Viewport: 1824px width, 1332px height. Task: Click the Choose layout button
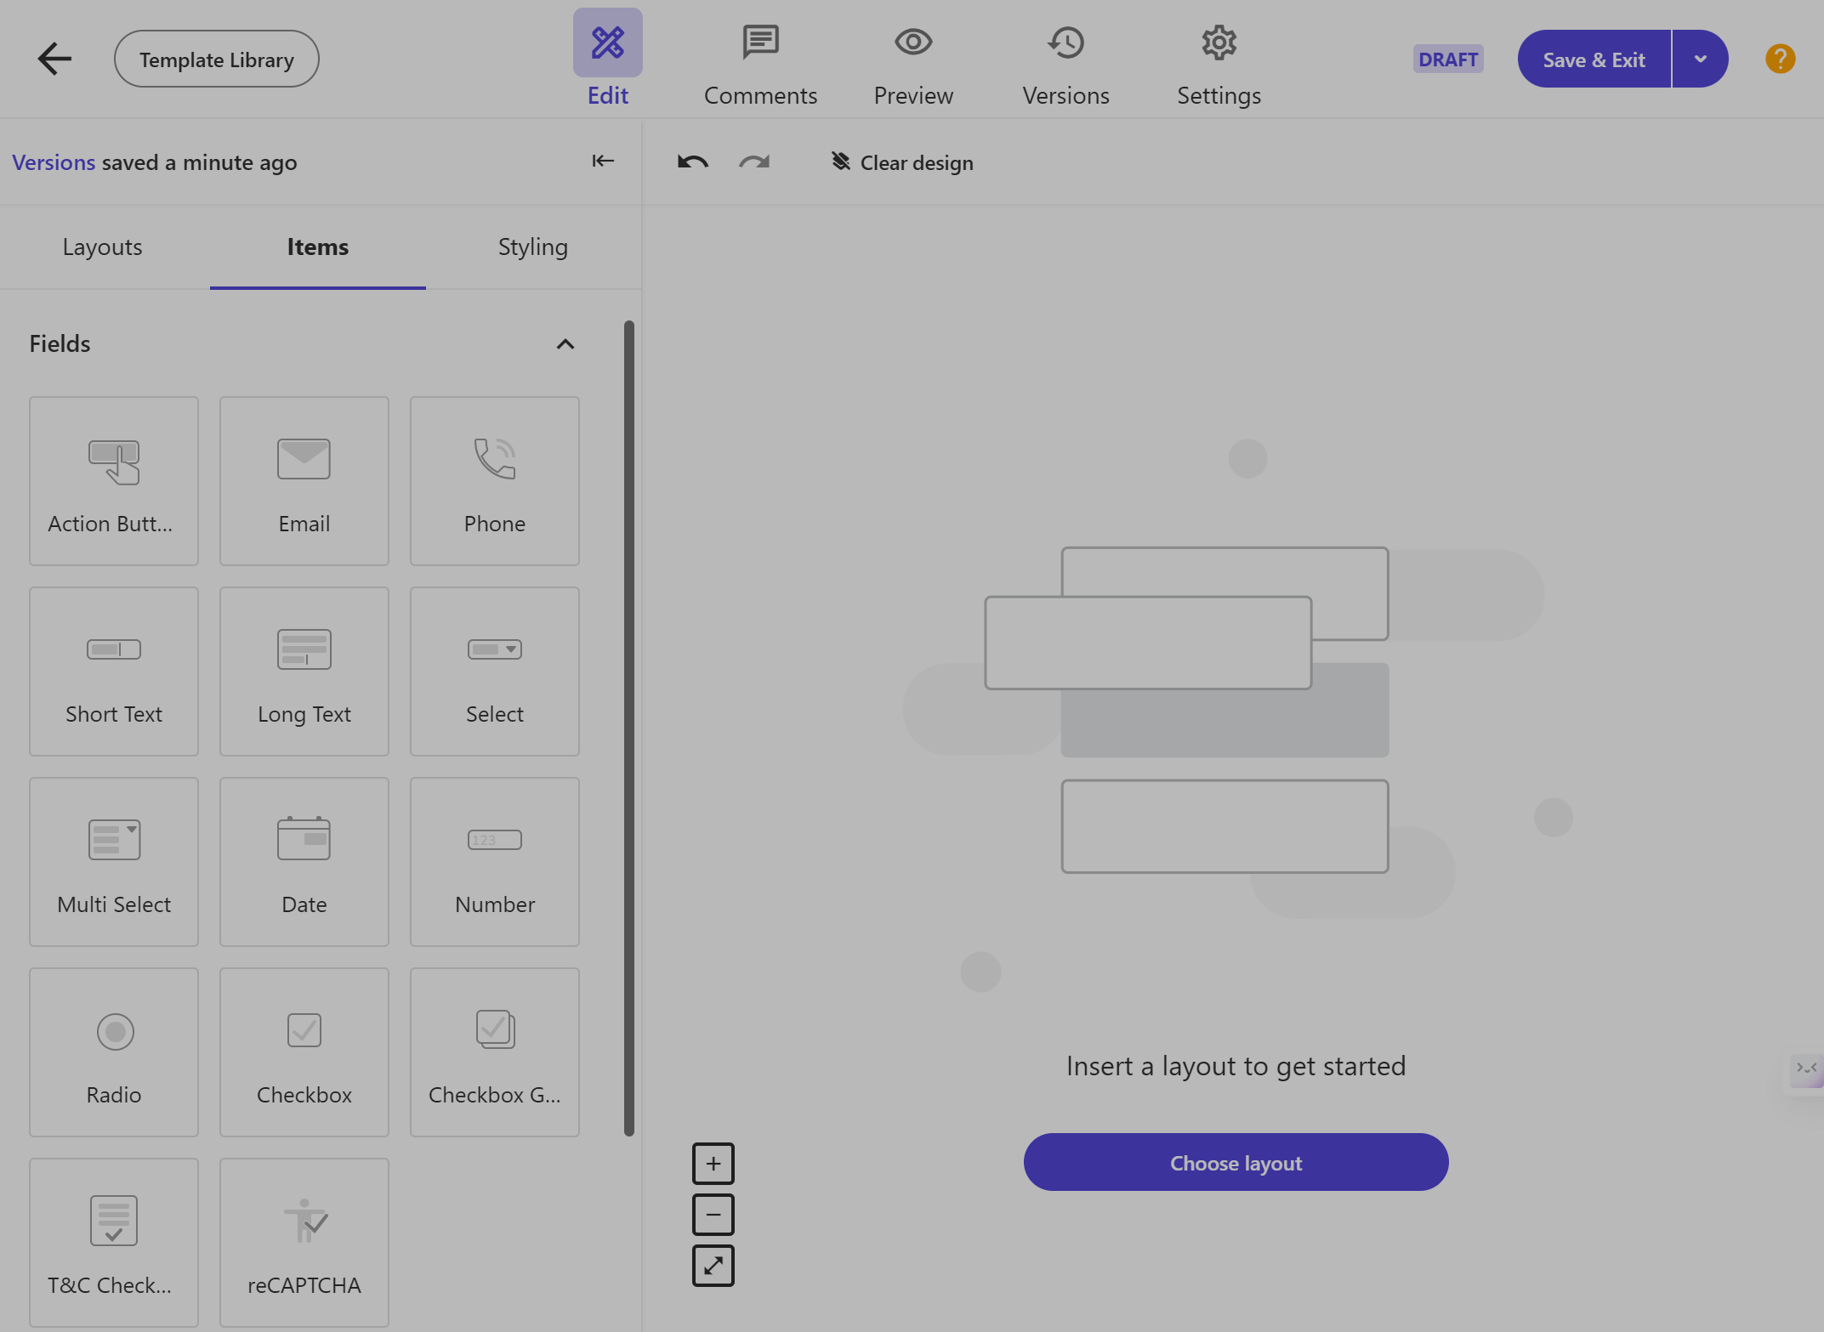tap(1236, 1162)
